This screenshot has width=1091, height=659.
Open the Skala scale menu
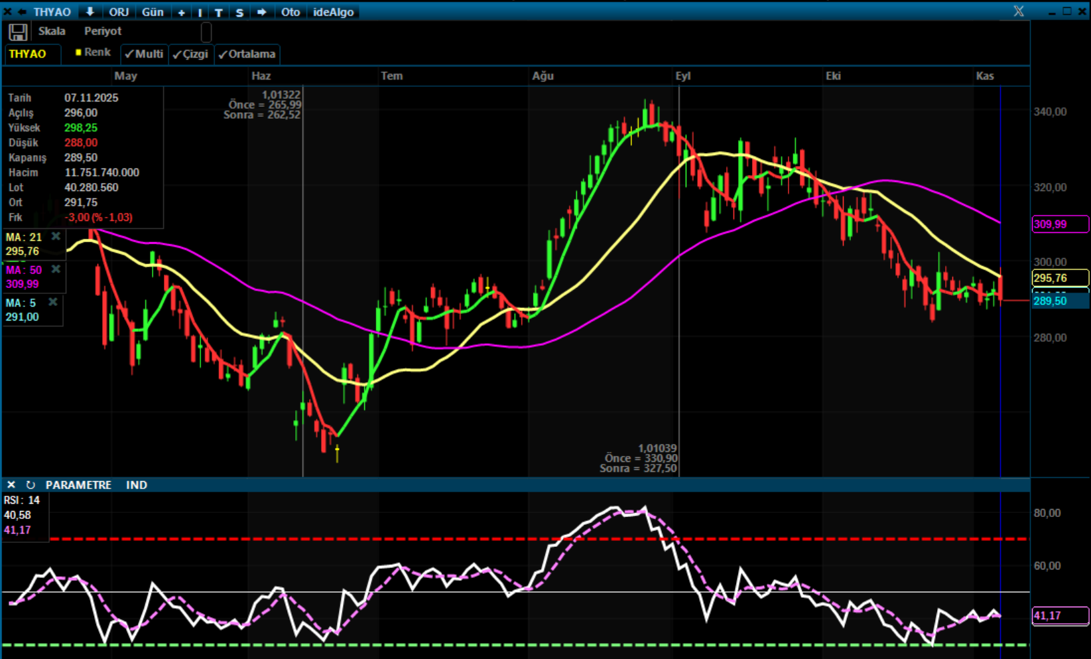[52, 31]
